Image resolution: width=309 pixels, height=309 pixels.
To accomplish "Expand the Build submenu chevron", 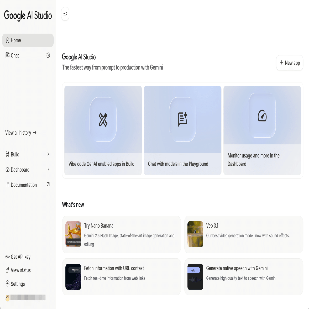I will coord(48,154).
